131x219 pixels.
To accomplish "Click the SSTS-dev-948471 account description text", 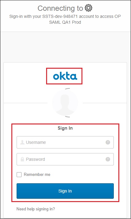I will point(65,16).
